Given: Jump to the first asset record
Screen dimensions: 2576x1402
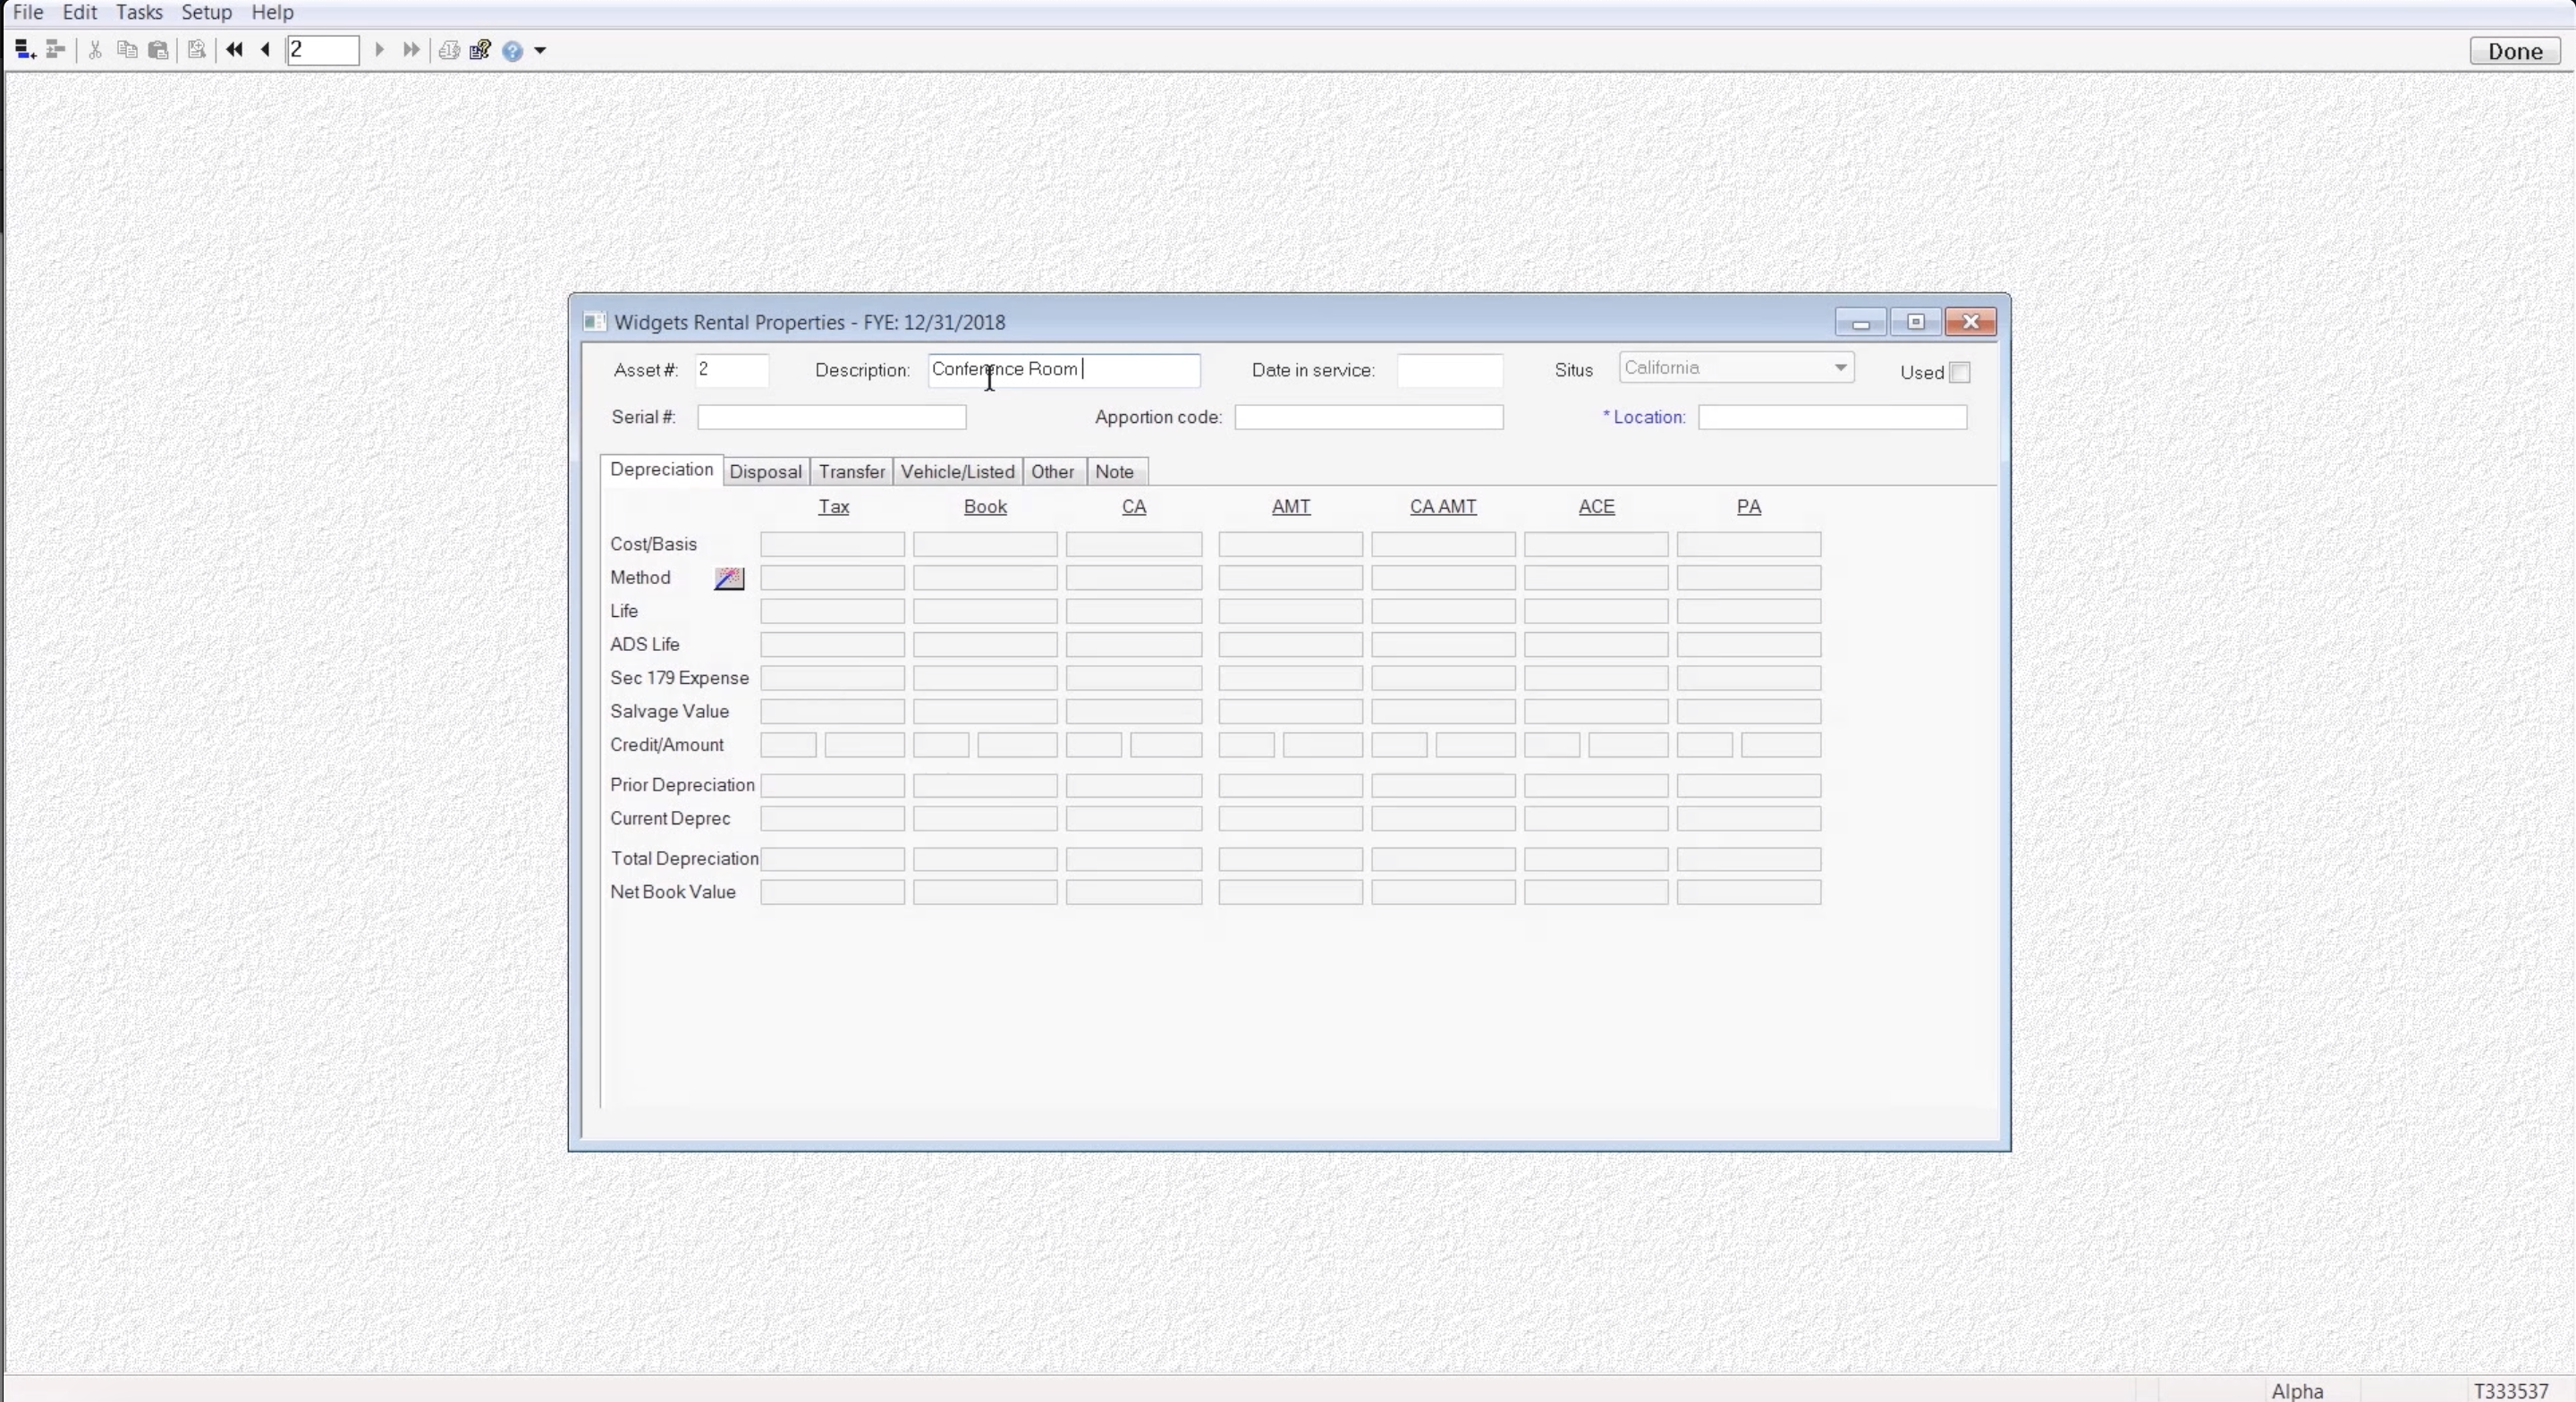Looking at the screenshot, I should [234, 50].
